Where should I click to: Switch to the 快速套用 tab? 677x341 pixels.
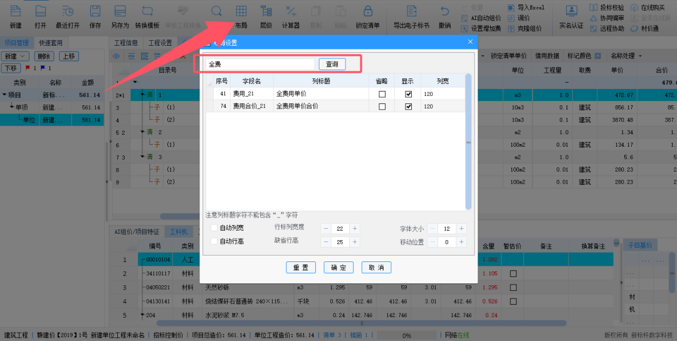point(50,43)
